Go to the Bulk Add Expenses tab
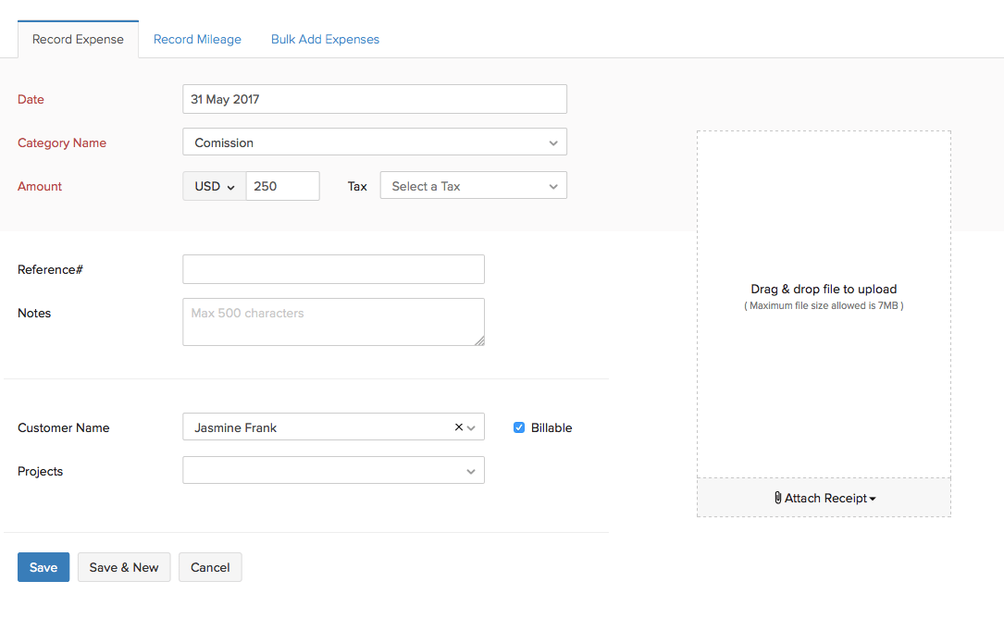This screenshot has width=1004, height=643. (x=325, y=39)
